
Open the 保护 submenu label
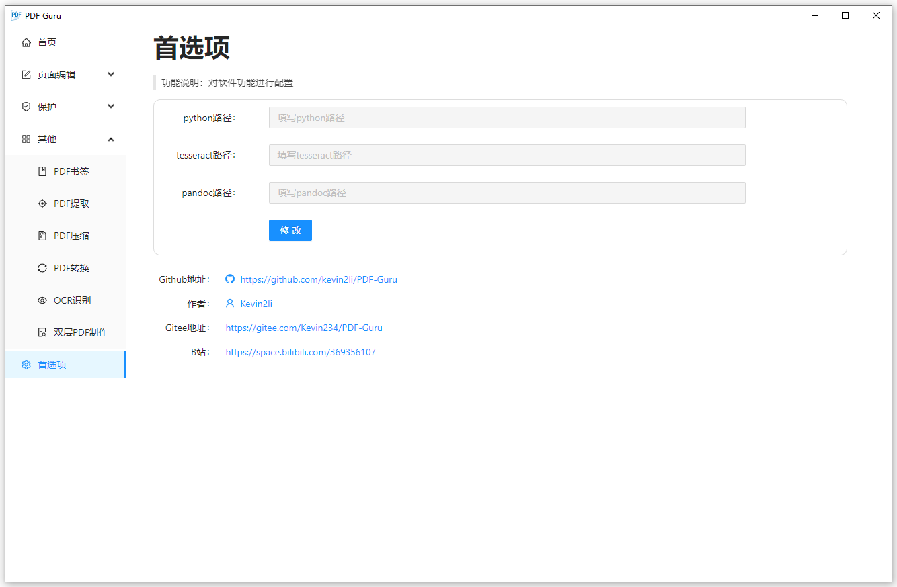[x=47, y=107]
